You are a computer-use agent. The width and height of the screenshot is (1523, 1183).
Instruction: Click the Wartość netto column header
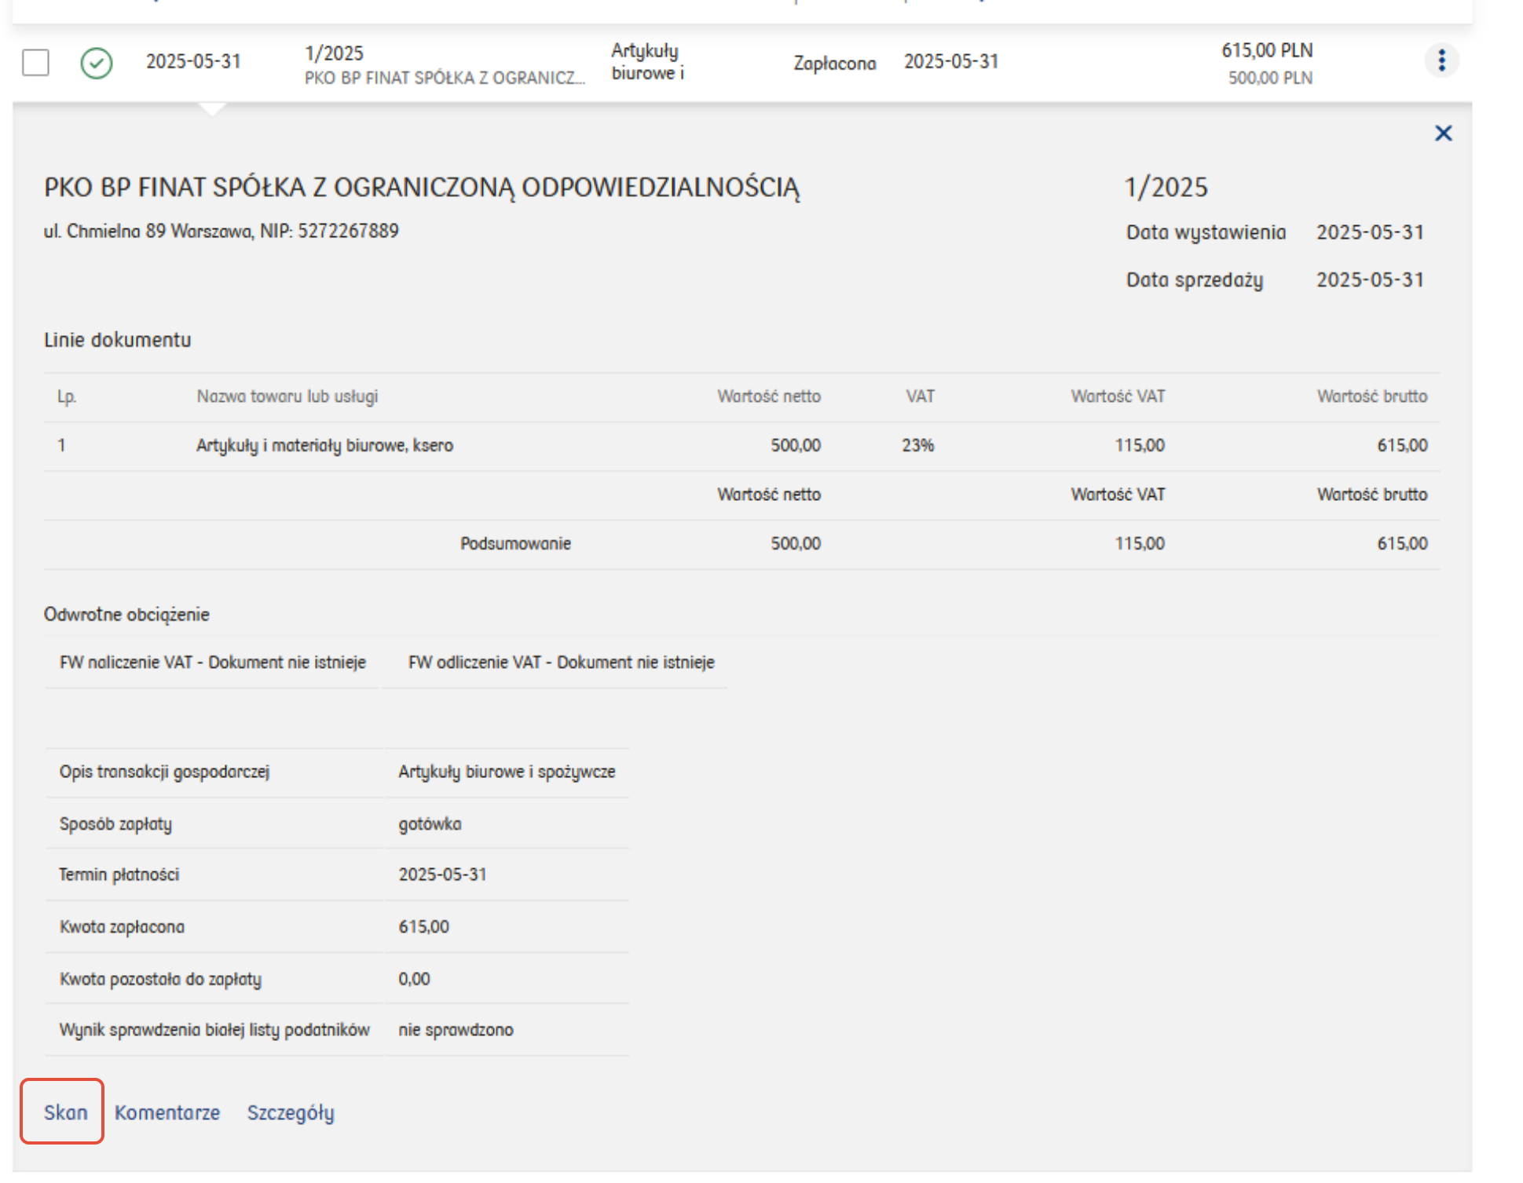point(768,396)
